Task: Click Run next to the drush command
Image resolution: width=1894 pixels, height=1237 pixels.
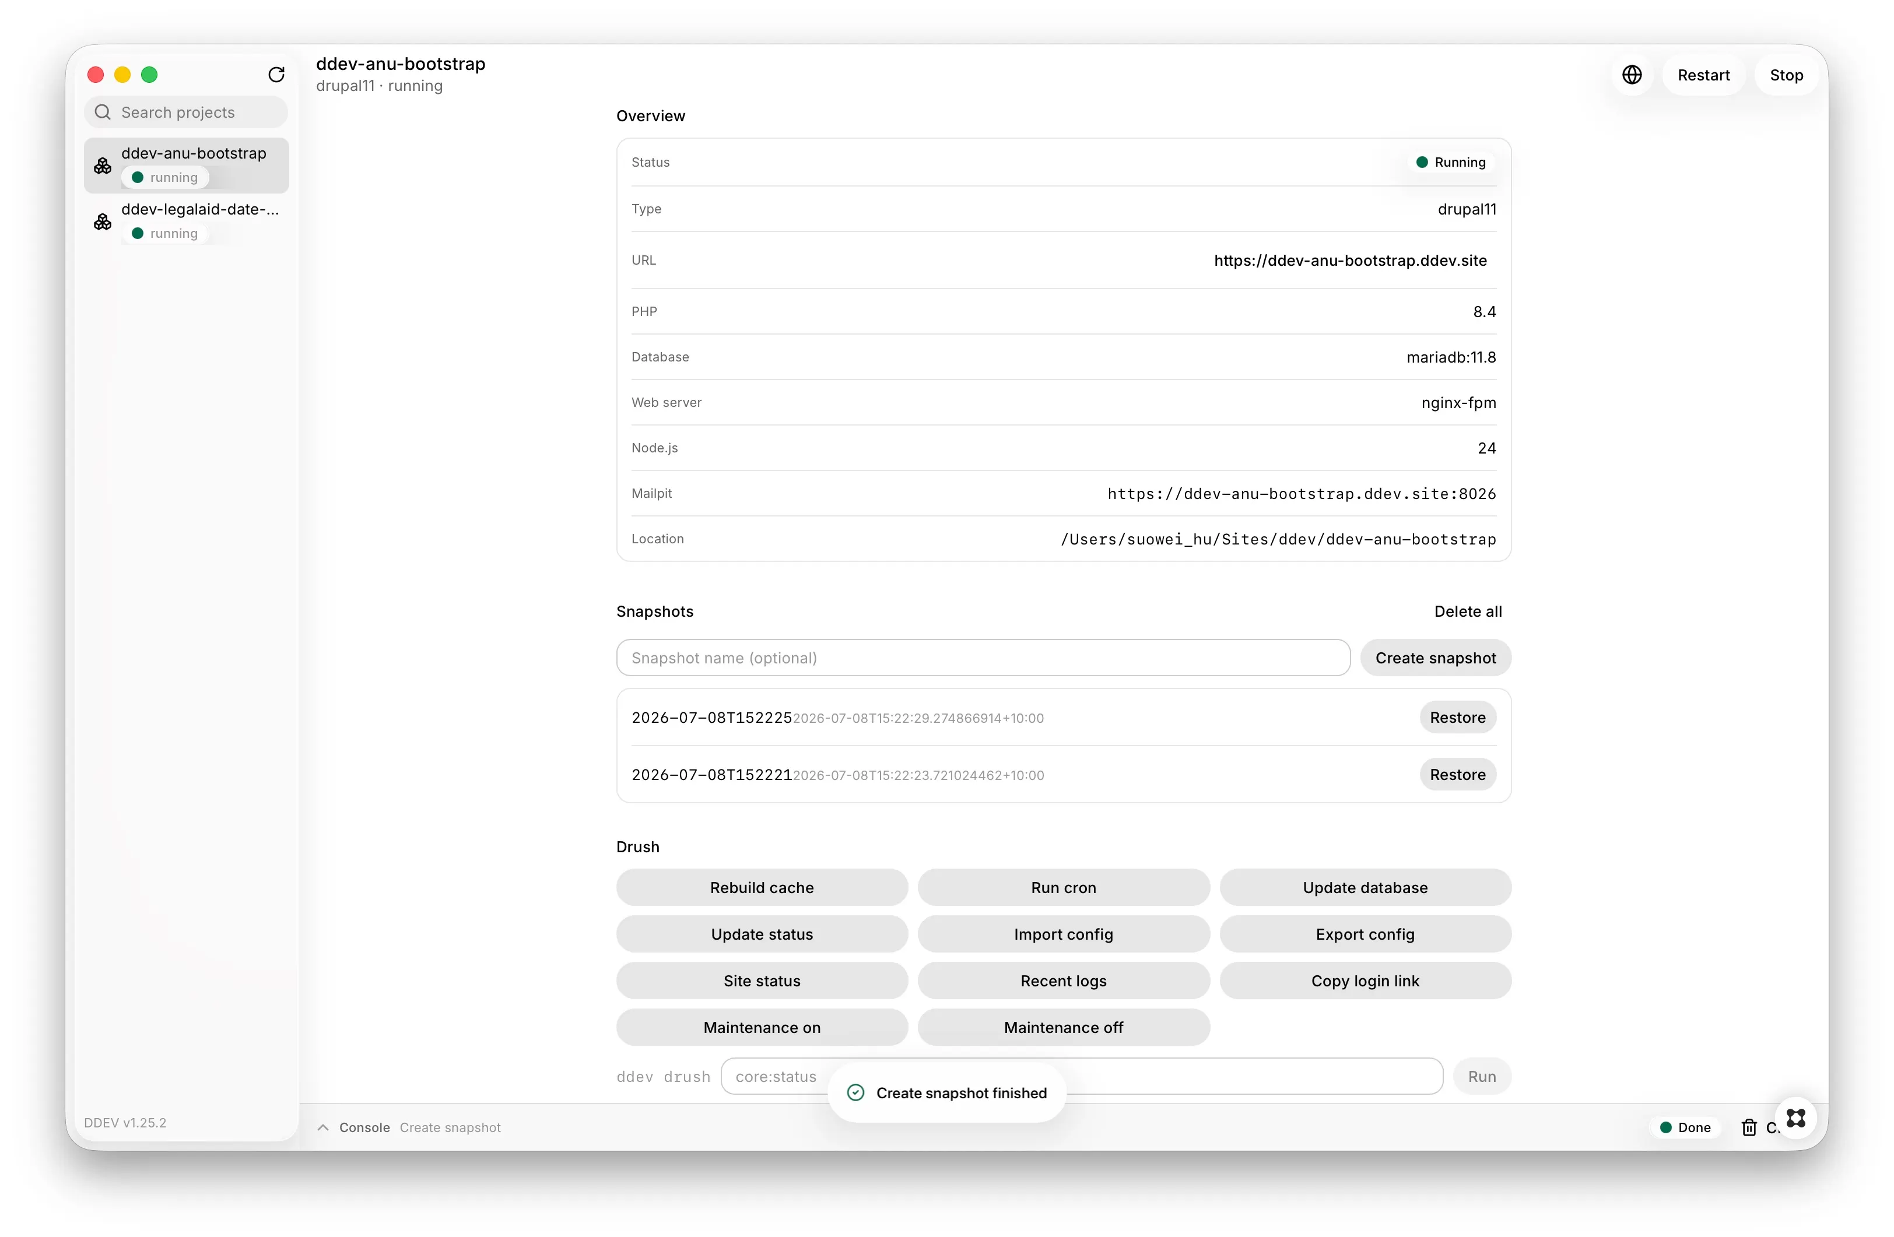Action: 1481,1076
